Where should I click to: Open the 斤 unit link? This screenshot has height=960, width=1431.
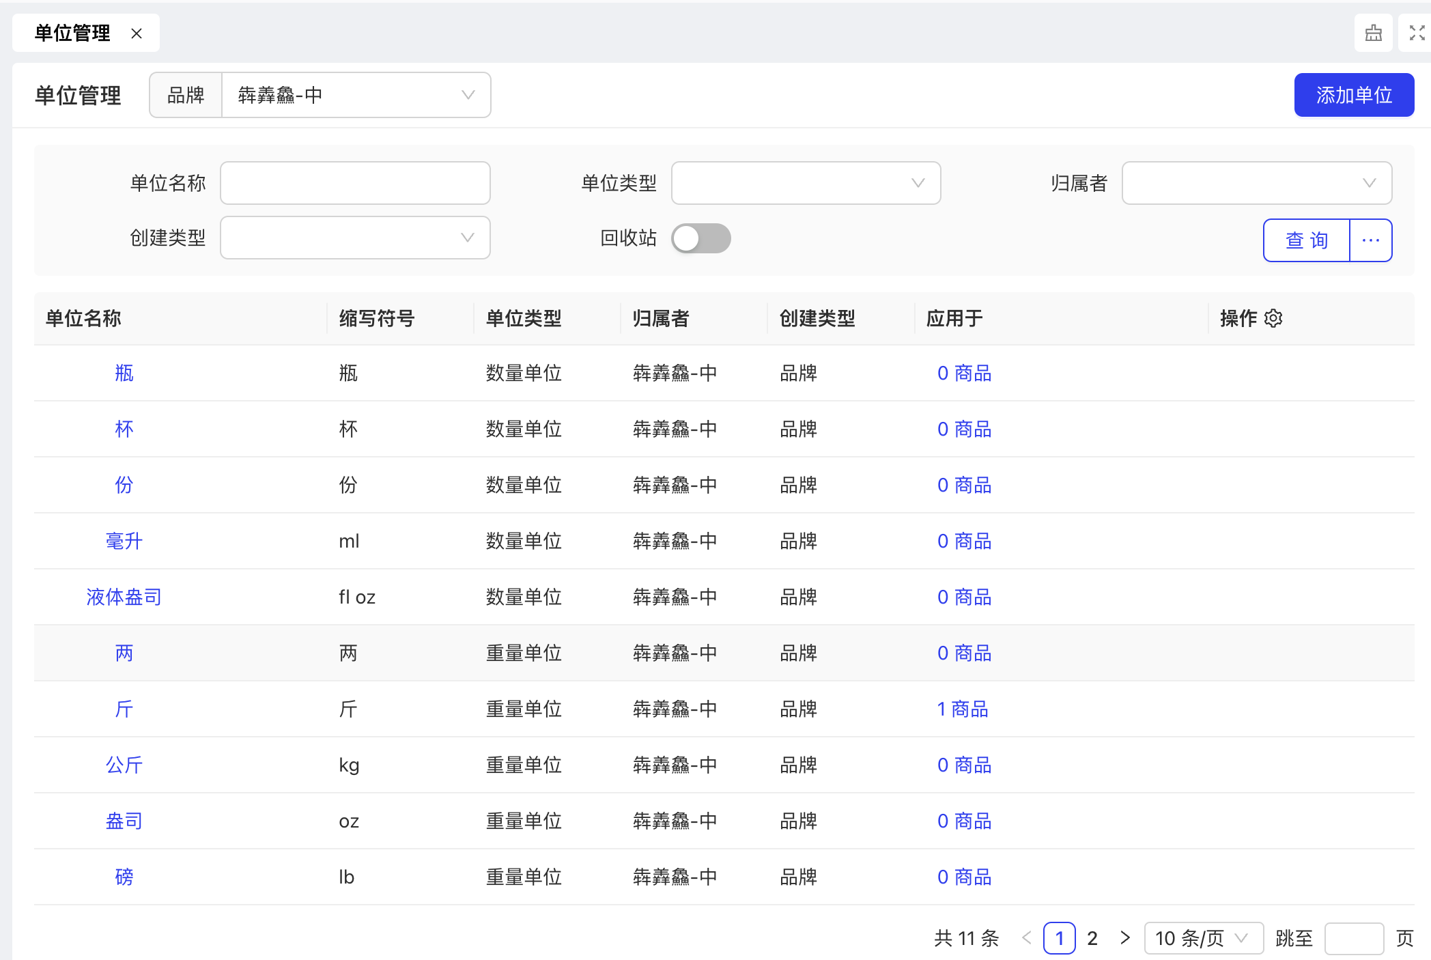click(124, 709)
